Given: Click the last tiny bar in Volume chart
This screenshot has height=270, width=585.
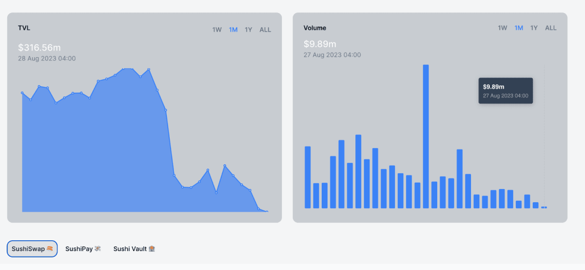Looking at the screenshot, I should click(x=544, y=207).
